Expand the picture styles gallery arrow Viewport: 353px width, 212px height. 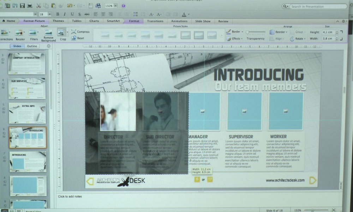(x=221, y=35)
